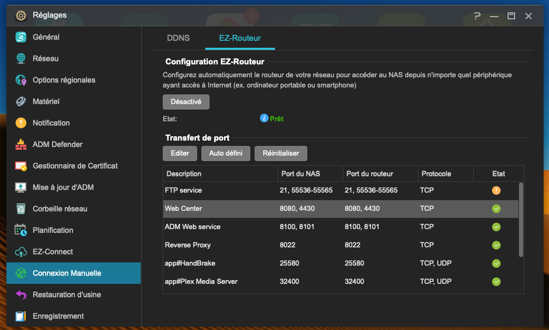
Task: Click the orange warning status for FTP service
Action: coord(496,190)
